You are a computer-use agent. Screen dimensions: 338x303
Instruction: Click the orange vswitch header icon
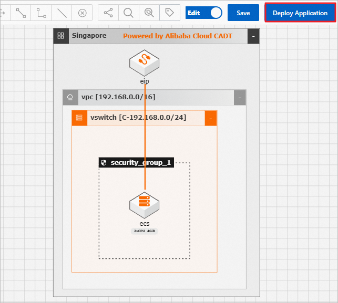pos(79,118)
